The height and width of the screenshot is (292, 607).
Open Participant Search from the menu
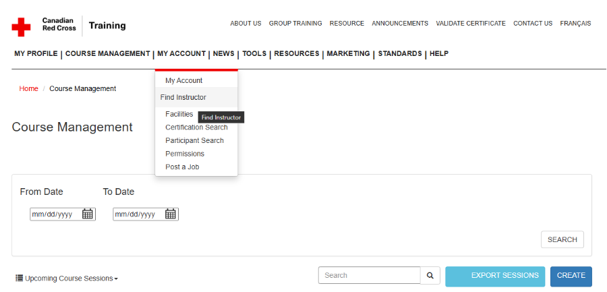click(x=194, y=140)
